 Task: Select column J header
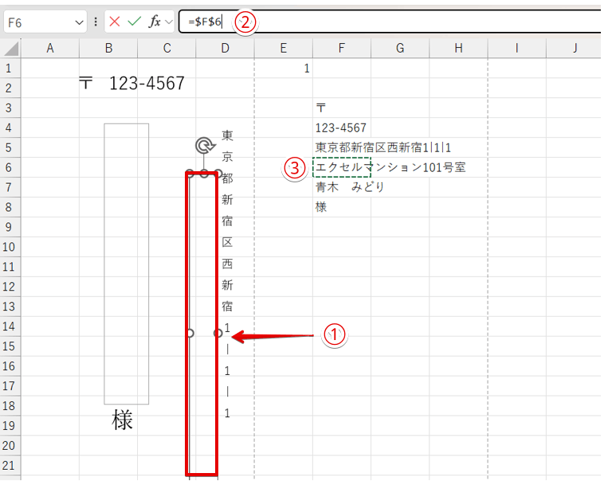[574, 49]
